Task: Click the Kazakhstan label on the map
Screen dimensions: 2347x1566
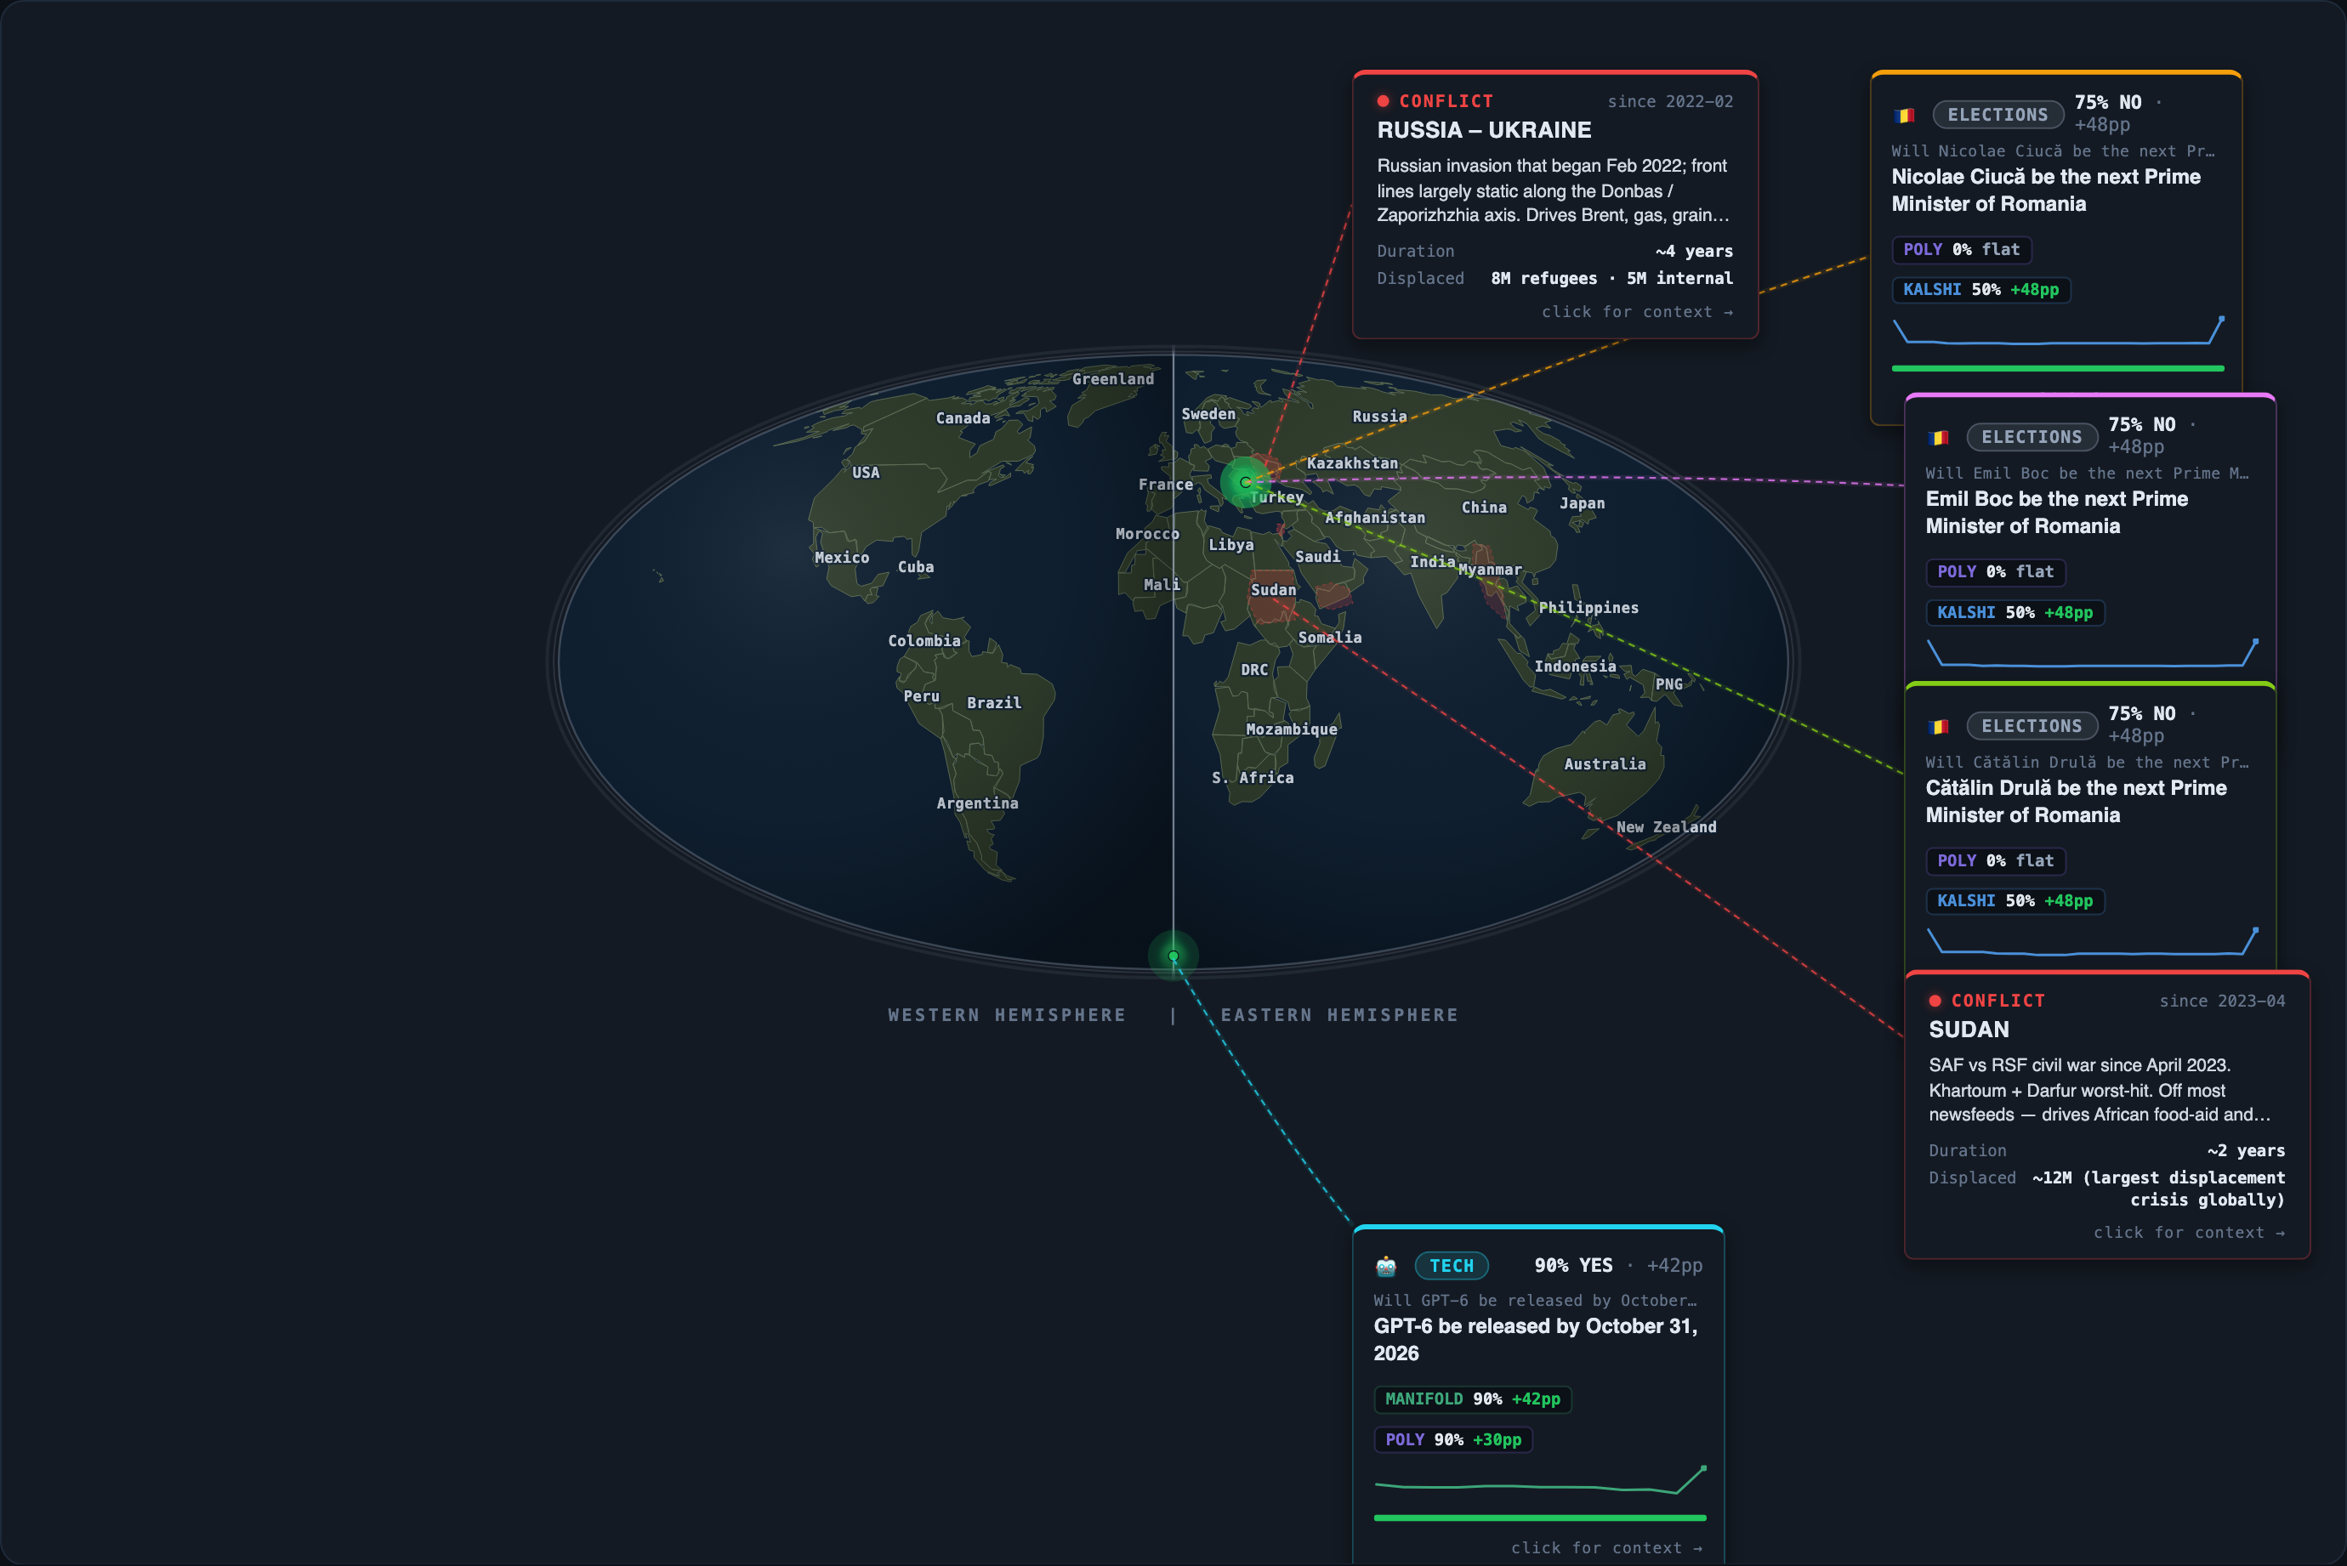Action: pyautogui.click(x=1352, y=463)
